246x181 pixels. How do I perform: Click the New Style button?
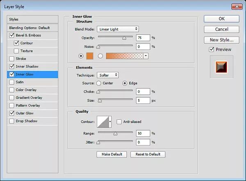221,40
